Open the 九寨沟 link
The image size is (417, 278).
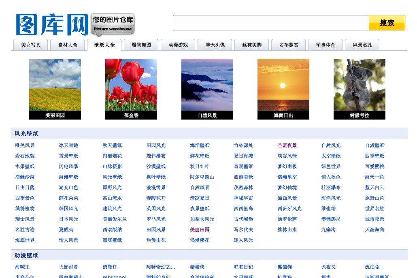click(x=328, y=229)
